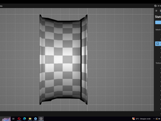The height and width of the screenshot is (121, 161).
Task: Toggle the highlighted checkbox in the Mesh section
Action: click(x=158, y=44)
